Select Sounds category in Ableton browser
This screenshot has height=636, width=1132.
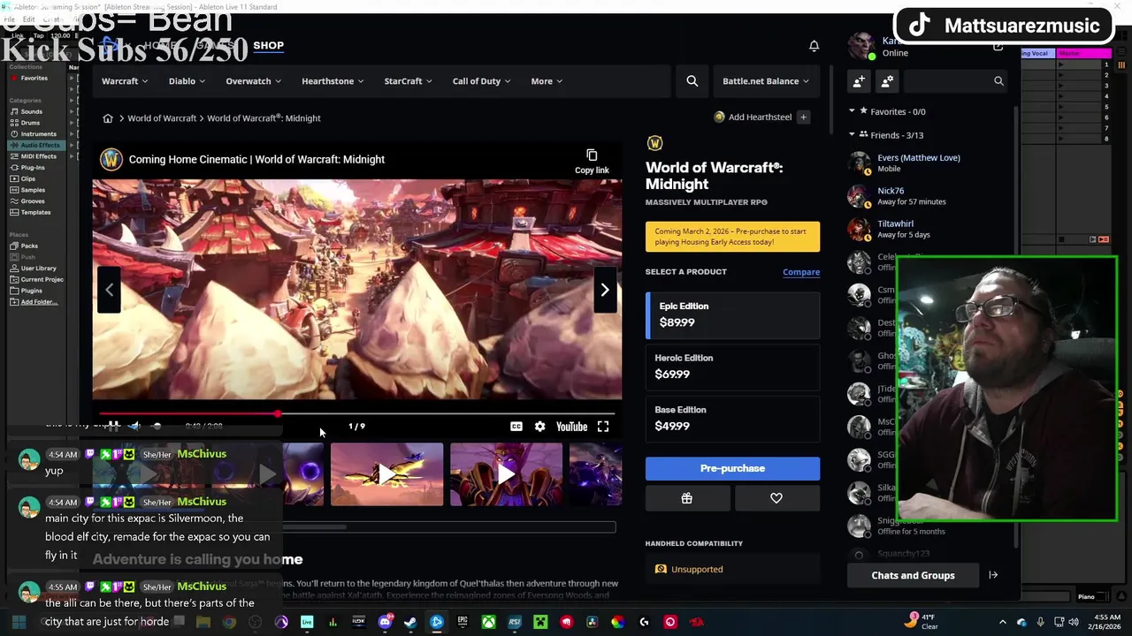point(32,111)
